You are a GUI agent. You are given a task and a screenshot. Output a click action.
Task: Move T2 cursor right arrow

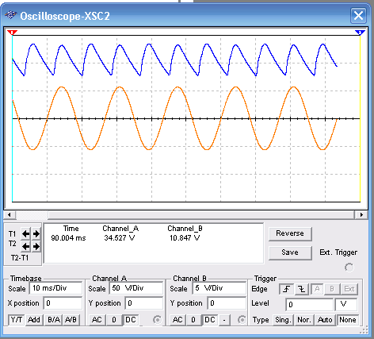[36, 246]
